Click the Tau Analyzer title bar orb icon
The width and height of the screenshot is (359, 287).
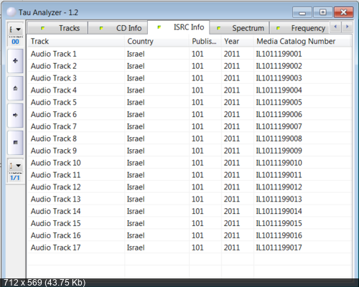tap(11, 12)
